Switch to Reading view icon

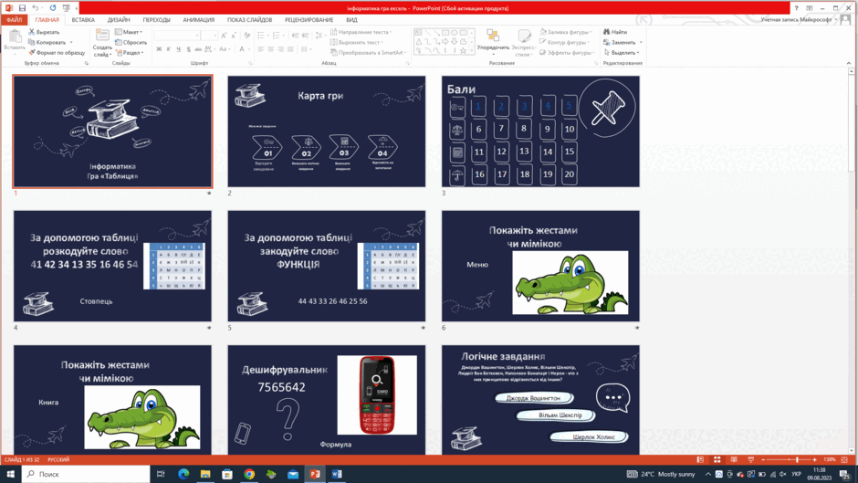click(734, 459)
